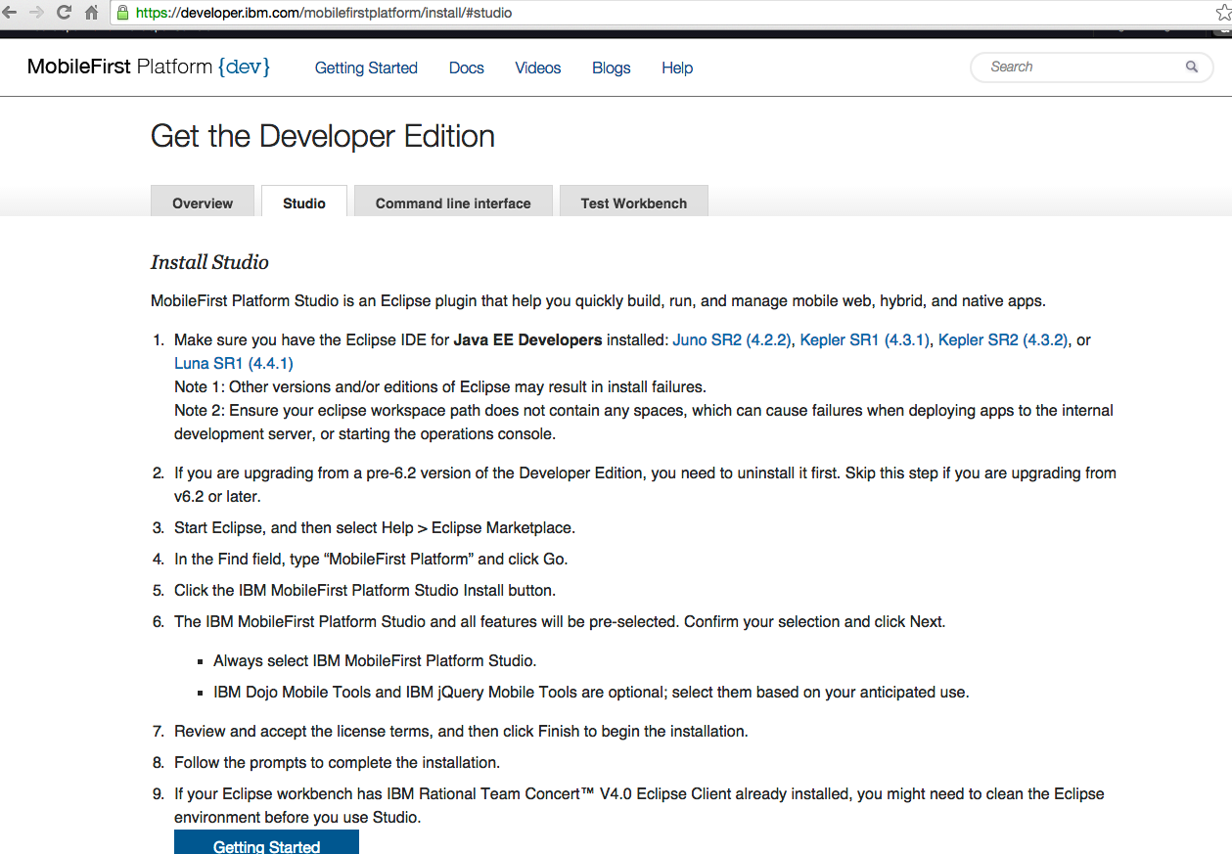The height and width of the screenshot is (854, 1232).
Task: Click the MobileFirst Platform {dev} logo
Action: [x=149, y=67]
